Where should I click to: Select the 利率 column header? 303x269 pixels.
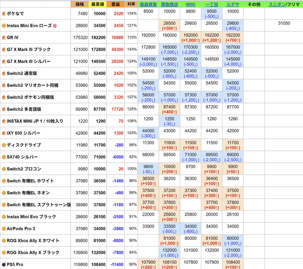coord(131,4)
